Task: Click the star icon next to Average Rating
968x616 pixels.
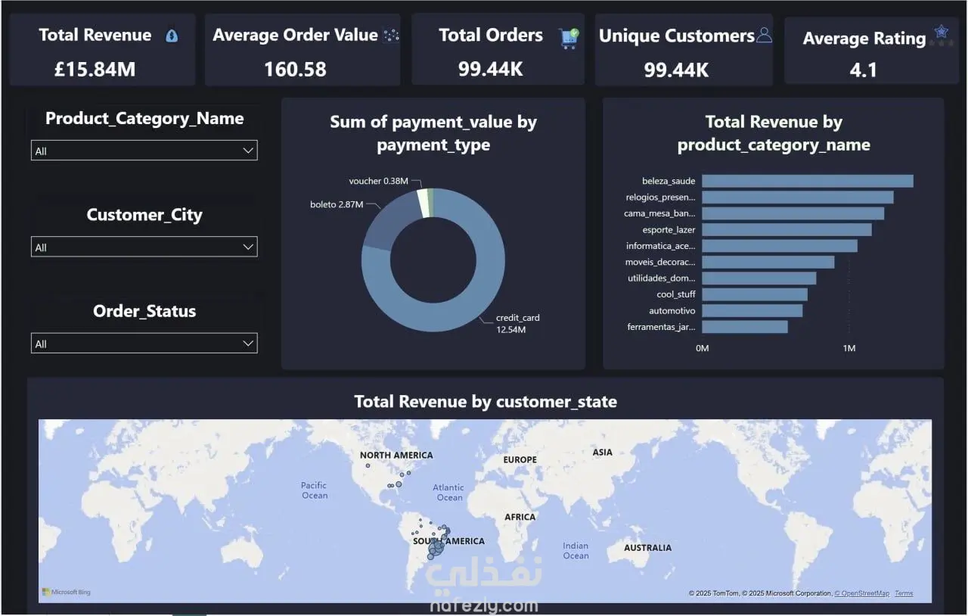Action: point(941,32)
